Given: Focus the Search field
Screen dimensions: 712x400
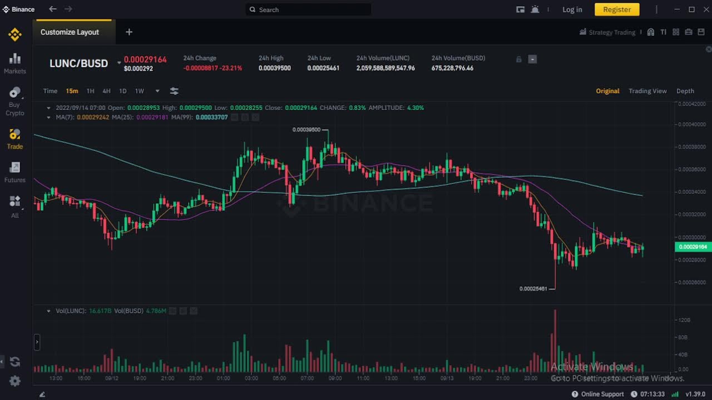Looking at the screenshot, I should [308, 9].
